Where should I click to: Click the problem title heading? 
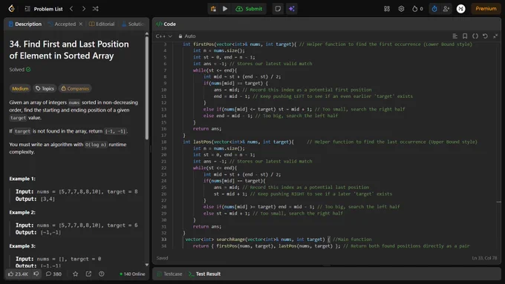click(x=69, y=50)
